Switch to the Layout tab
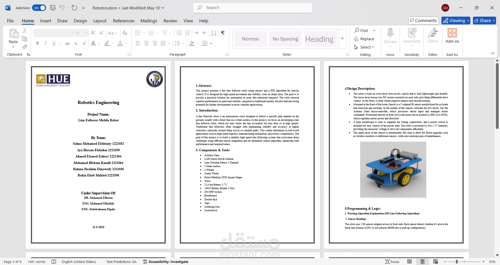 100,21
